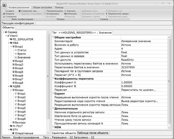
Task: Click the Удалить delete icon
Action: click(x=65, y=11)
